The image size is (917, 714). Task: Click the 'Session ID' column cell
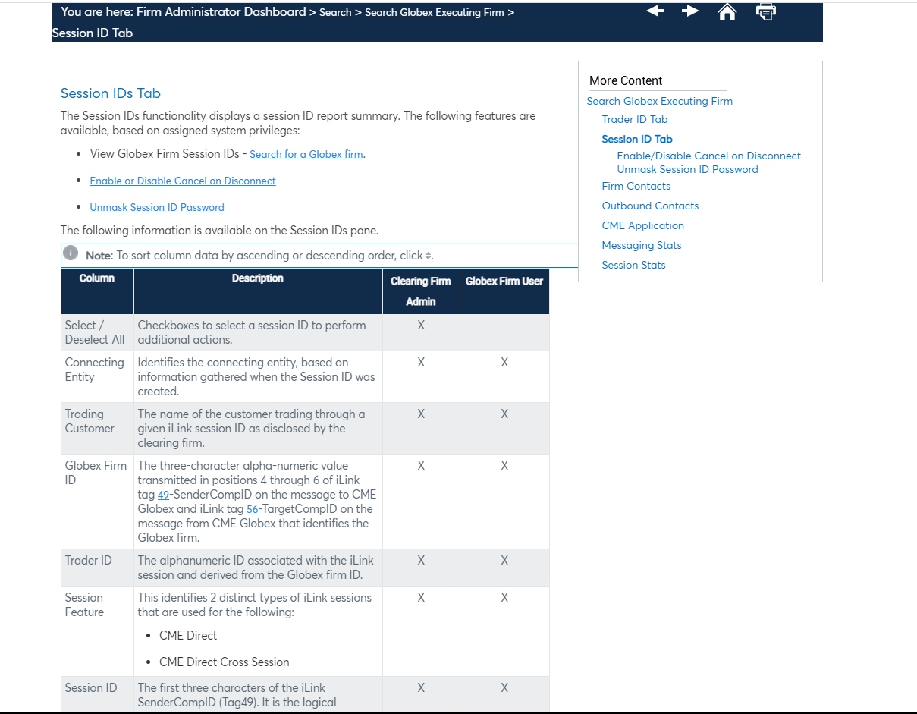[x=97, y=694]
